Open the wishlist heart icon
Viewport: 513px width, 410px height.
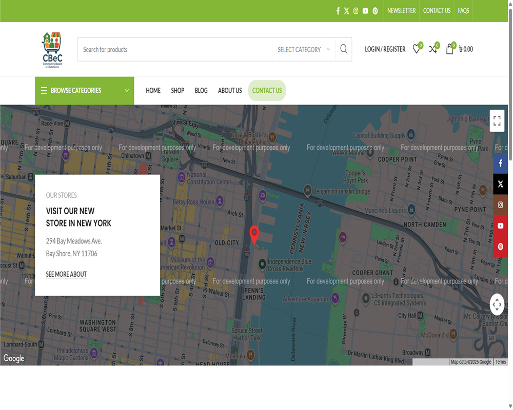coord(417,49)
